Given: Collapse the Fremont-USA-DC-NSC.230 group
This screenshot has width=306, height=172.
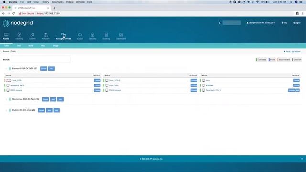Looking at the screenshot, I should tap(6, 69).
